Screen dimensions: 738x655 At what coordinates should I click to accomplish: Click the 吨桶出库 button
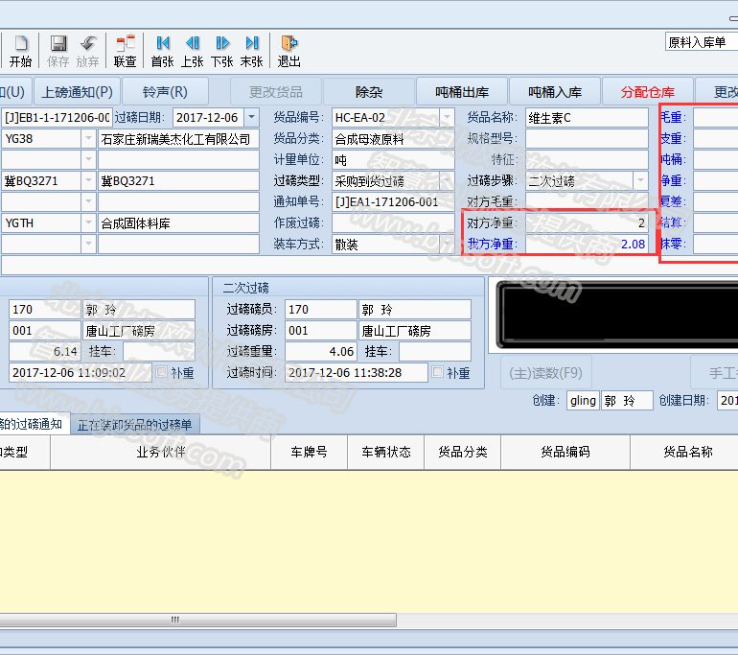462,92
